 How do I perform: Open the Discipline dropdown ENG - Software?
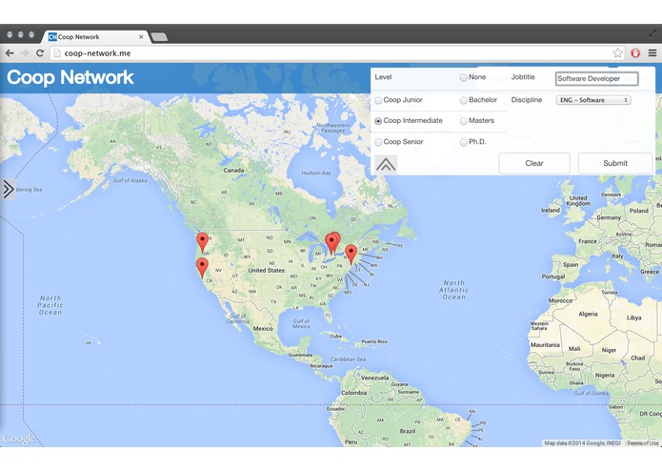(x=593, y=100)
